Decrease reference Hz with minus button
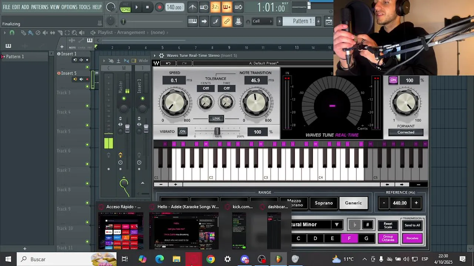Image resolution: width=474 pixels, height=266 pixels. 384,203
